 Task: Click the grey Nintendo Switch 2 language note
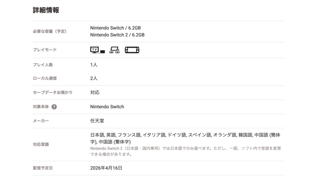click(x=185, y=151)
